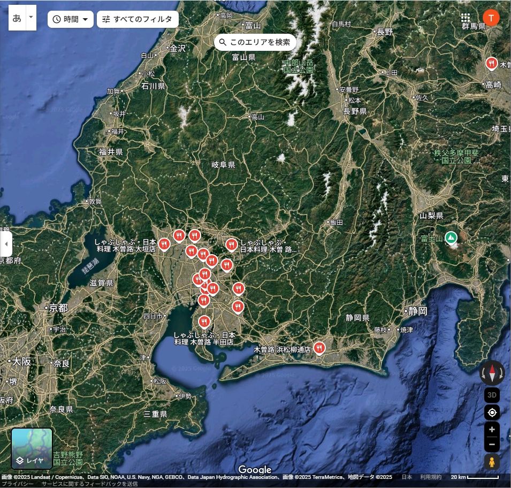This screenshot has height=488, width=511.
Task: Open プライバシー link
Action: click(17, 484)
